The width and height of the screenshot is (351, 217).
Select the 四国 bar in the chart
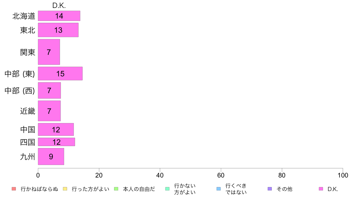click(56, 142)
